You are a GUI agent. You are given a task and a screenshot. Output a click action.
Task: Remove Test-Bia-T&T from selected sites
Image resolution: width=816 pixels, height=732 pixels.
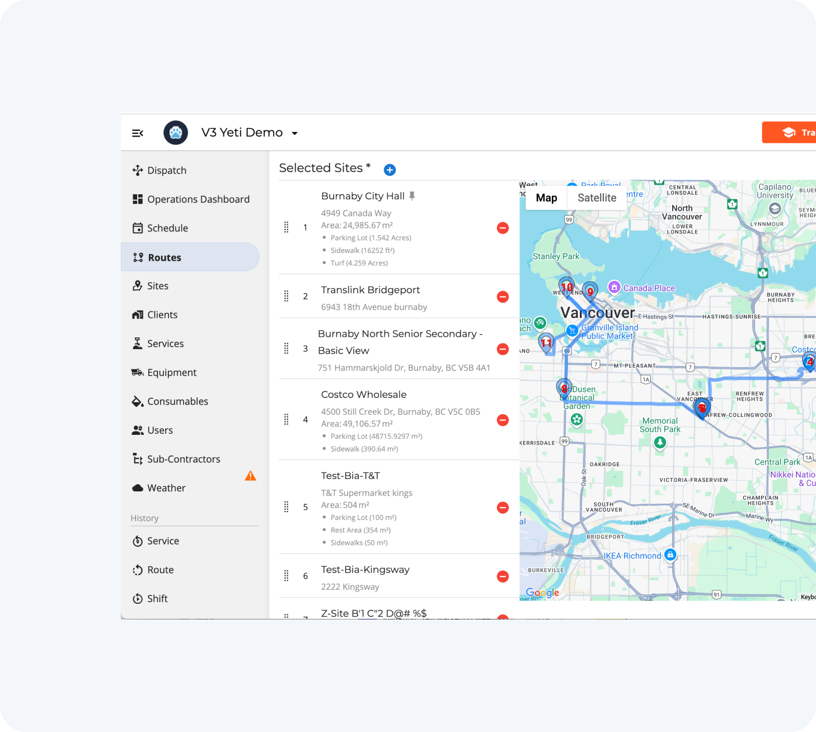point(503,508)
